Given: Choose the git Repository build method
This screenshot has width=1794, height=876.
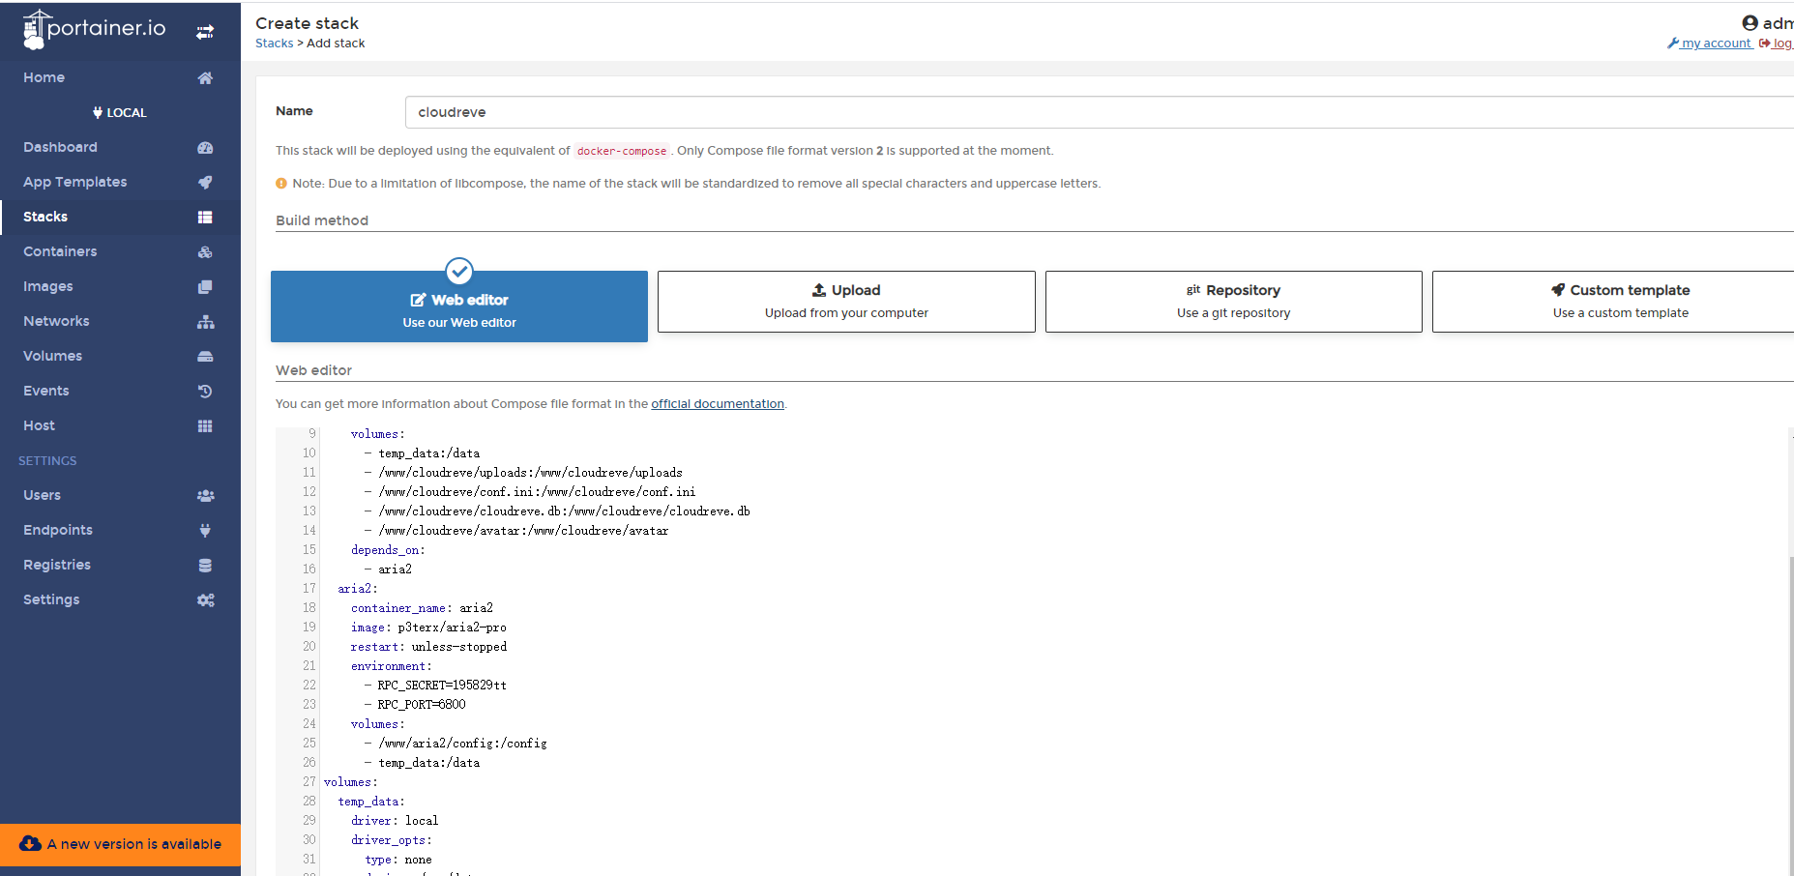Looking at the screenshot, I should 1233,302.
